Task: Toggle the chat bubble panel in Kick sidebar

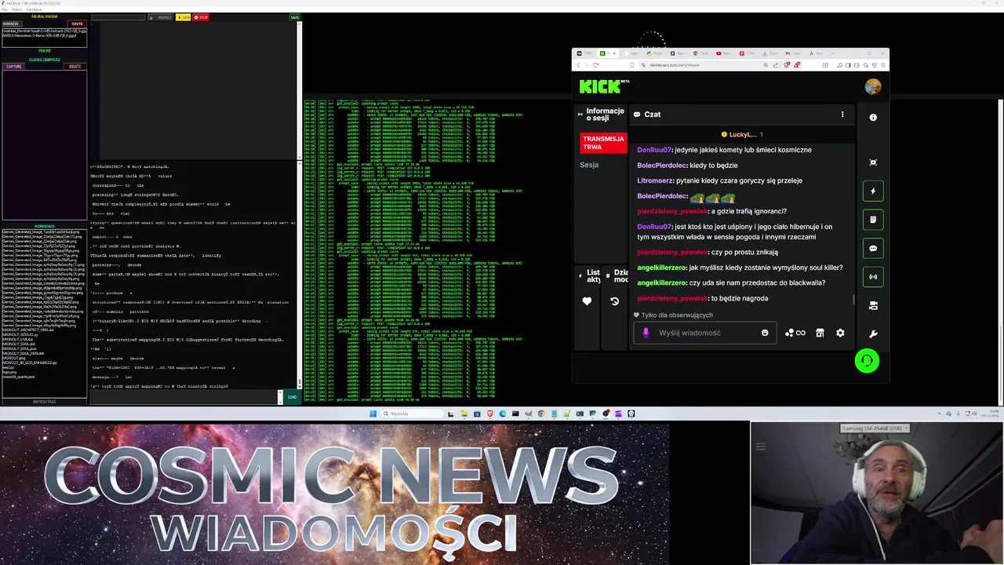Action: coord(873,249)
